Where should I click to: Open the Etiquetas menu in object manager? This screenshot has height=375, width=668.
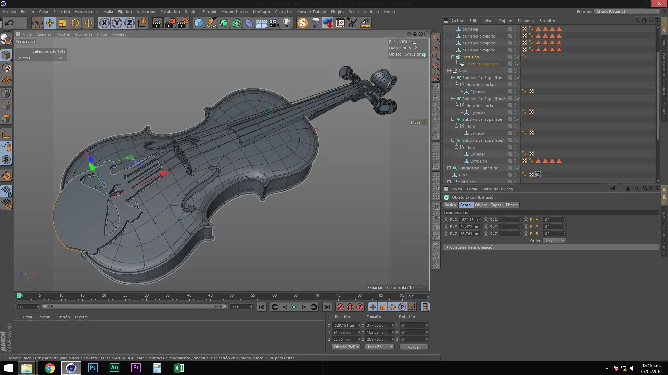[526, 21]
